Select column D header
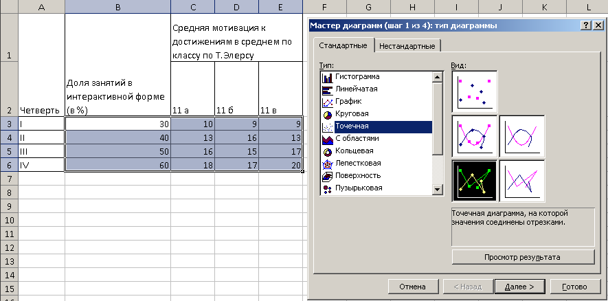The height and width of the screenshot is (301, 608). click(x=236, y=7)
